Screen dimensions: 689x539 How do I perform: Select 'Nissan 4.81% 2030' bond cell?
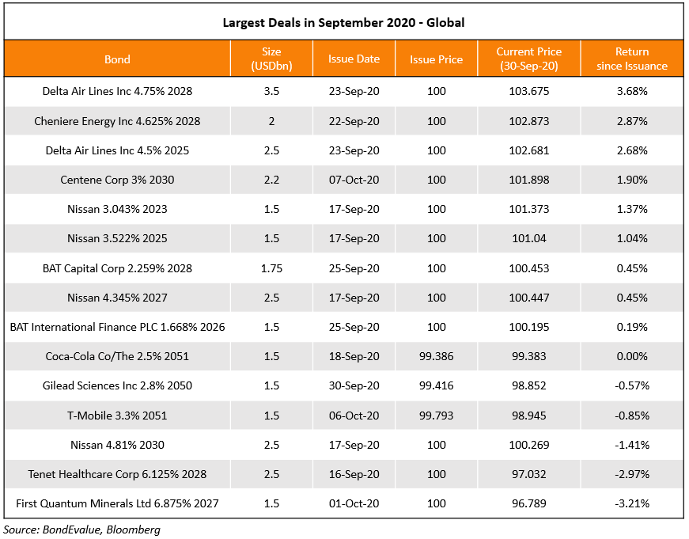[117, 445]
